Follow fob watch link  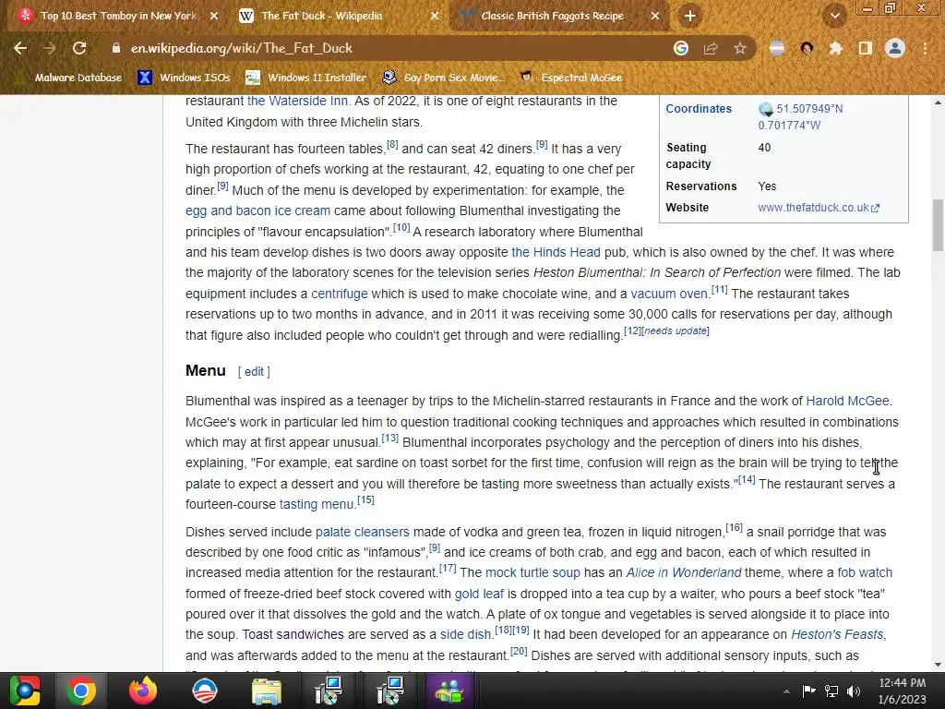(865, 572)
